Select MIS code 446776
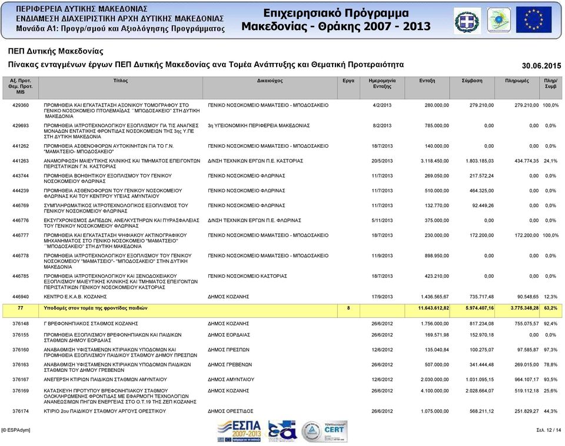This screenshot has width=565, height=446. tap(21, 221)
